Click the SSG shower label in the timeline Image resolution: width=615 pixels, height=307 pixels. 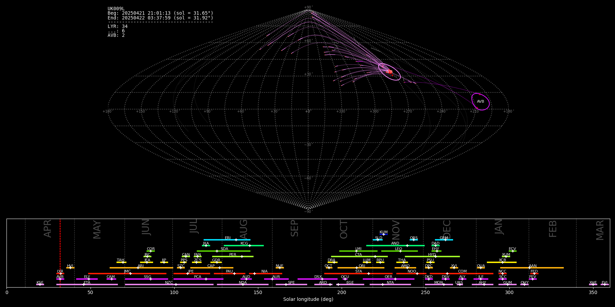pyautogui.click(x=148, y=277)
